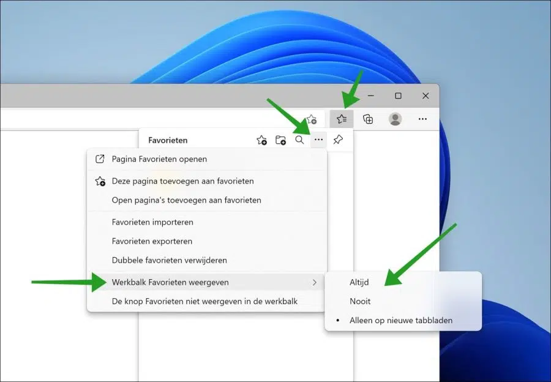Add this page icon in Favorieten panel
This screenshot has height=382, width=551.
click(x=261, y=140)
